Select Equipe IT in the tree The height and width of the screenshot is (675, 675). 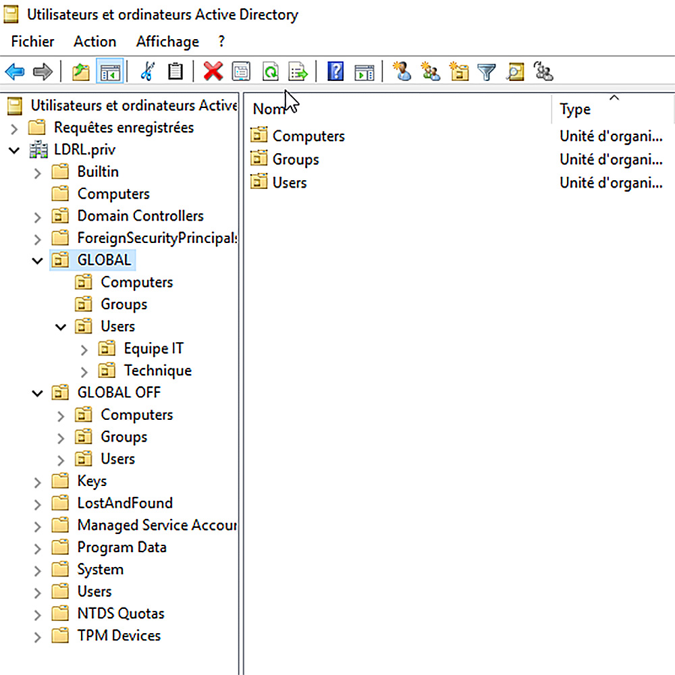coord(154,348)
